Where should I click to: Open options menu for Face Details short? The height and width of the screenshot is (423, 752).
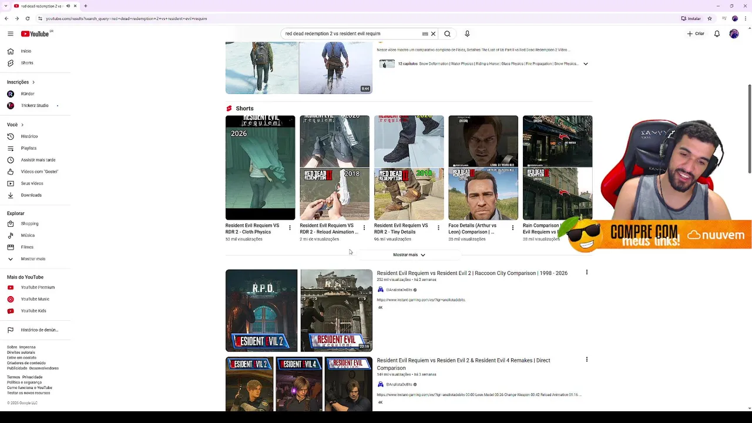pos(513,228)
